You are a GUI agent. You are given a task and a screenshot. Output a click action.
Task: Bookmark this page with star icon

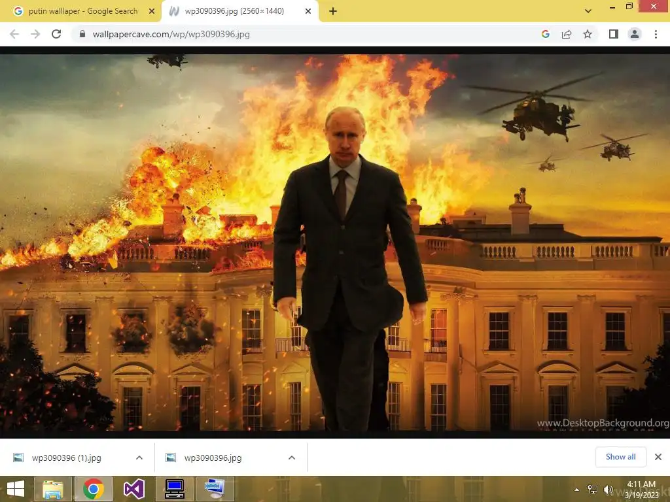(588, 34)
